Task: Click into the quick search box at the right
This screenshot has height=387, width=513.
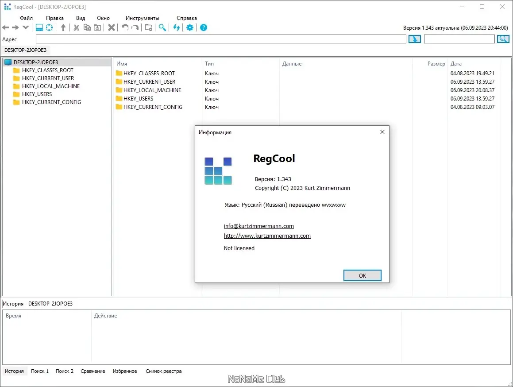Action: point(459,39)
